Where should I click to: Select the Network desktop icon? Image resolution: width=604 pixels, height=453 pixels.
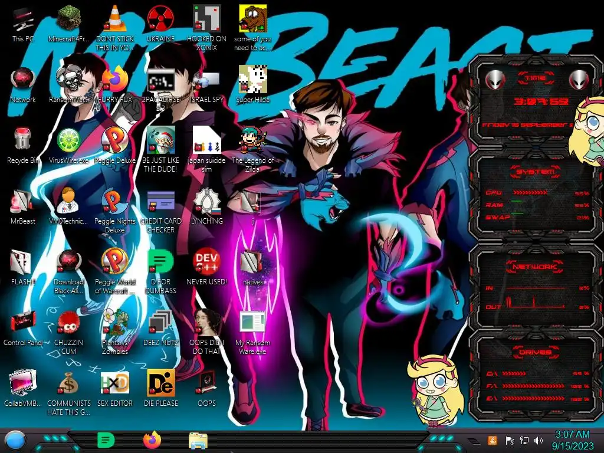click(23, 80)
